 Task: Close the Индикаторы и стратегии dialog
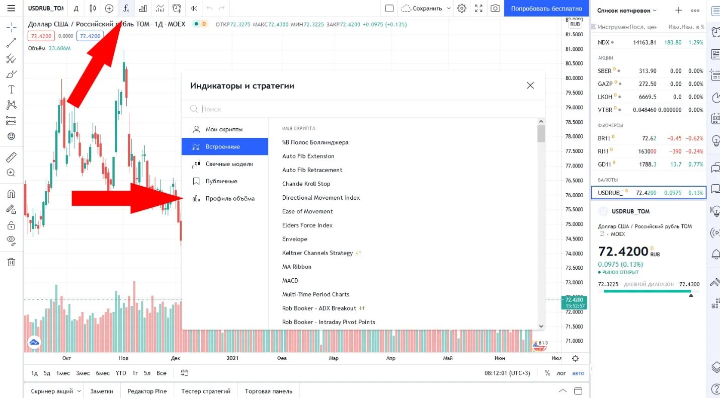point(530,86)
